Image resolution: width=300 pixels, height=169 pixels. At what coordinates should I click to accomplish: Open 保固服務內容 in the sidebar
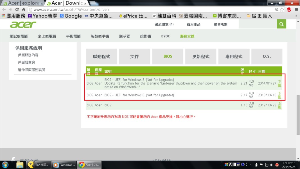coord(28,55)
